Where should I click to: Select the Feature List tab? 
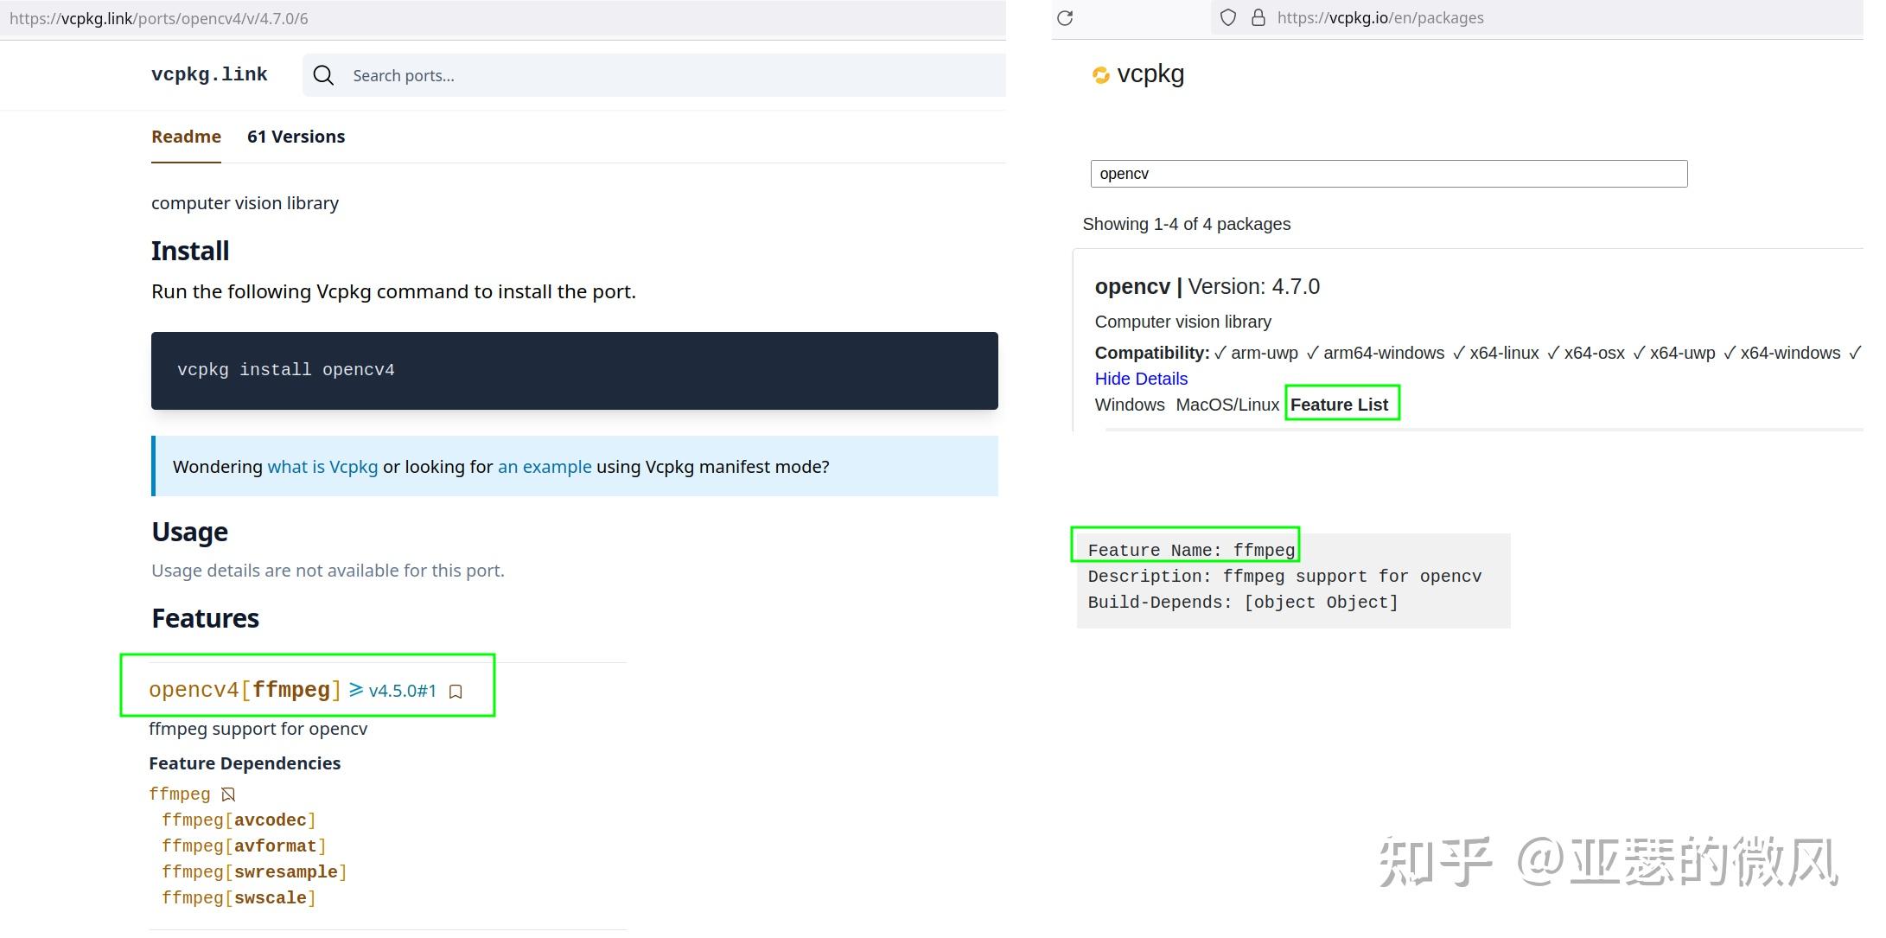pos(1339,405)
